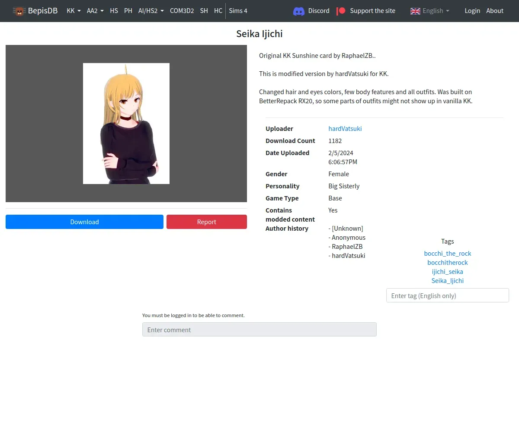519x432 pixels.
Task: Open the HC section
Action: point(218,11)
